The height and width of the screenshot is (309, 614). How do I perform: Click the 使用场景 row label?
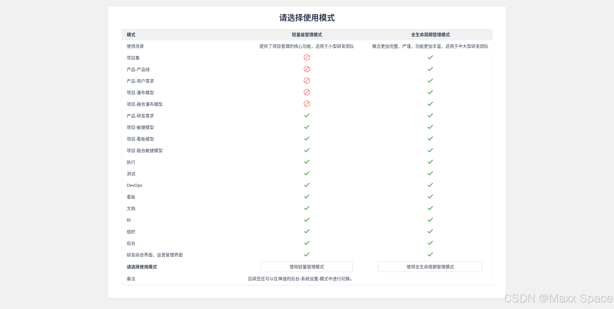pyautogui.click(x=135, y=46)
